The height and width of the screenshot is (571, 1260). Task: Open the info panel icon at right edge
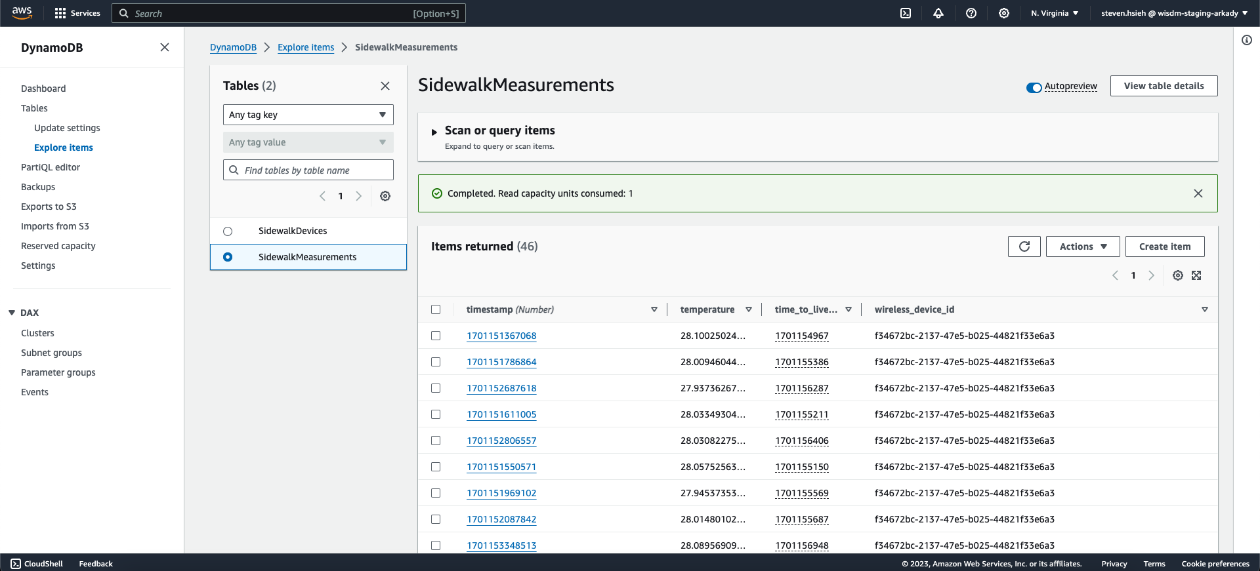[x=1247, y=40]
